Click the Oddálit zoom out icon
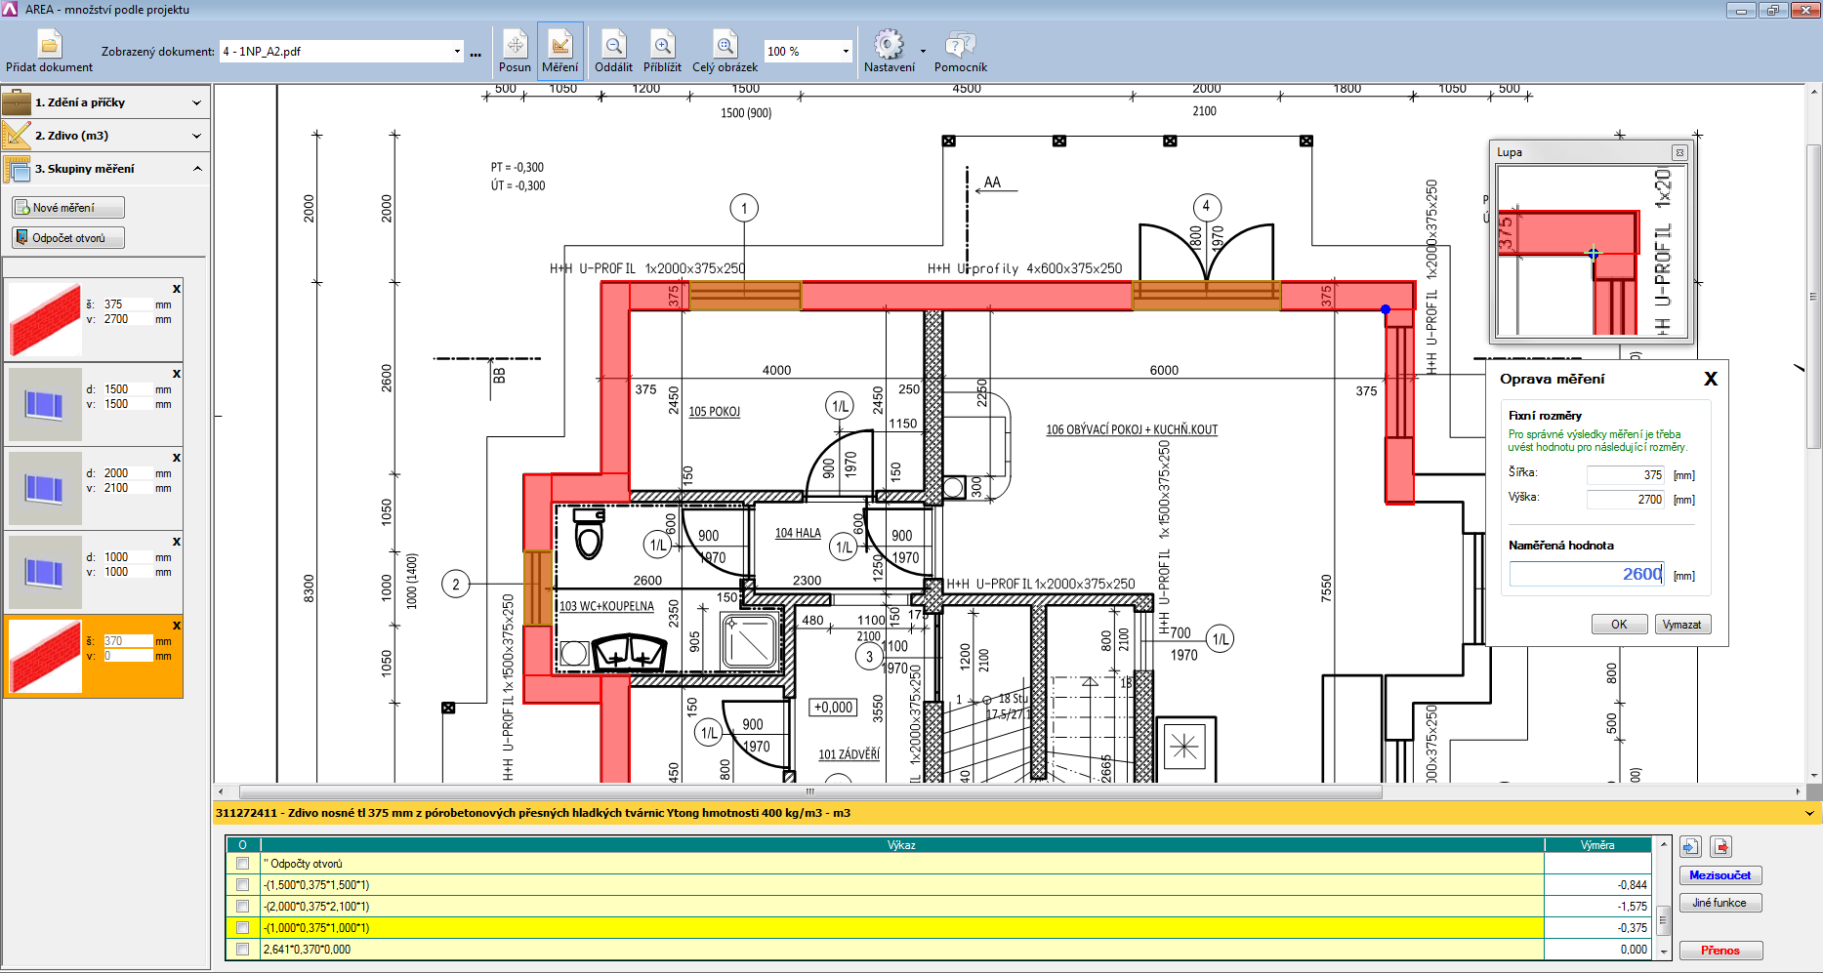The width and height of the screenshot is (1823, 973). [x=613, y=45]
